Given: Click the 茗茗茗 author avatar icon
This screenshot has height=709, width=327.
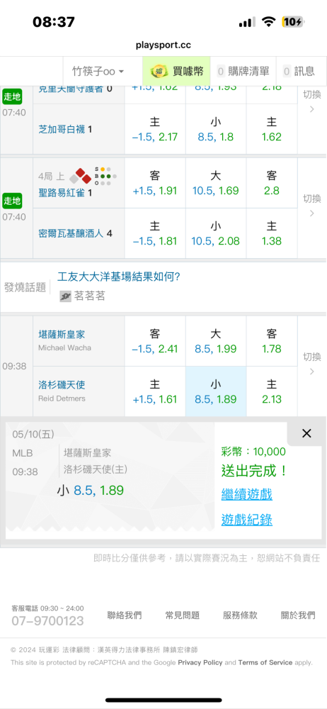Looking at the screenshot, I should point(66,296).
